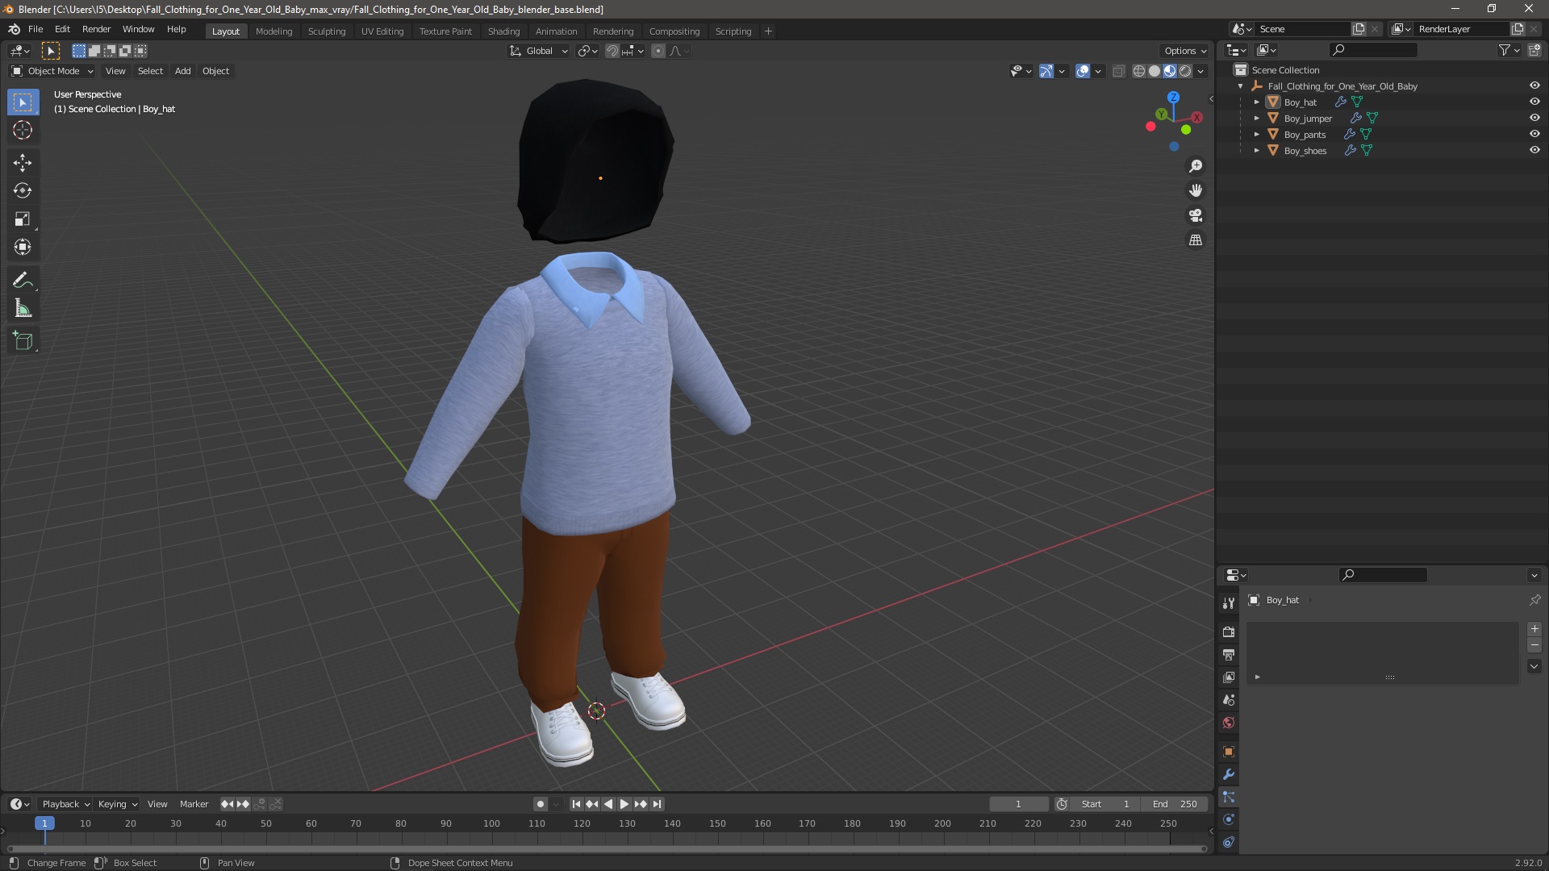1549x871 pixels.
Task: Open the Modifier properties wrench tab
Action: 1229,774
